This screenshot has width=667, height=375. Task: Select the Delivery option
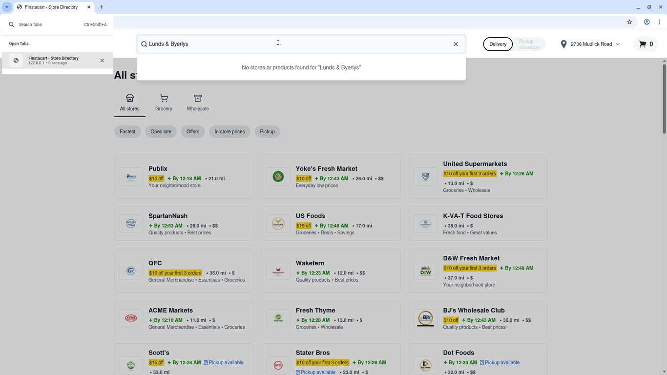498,44
